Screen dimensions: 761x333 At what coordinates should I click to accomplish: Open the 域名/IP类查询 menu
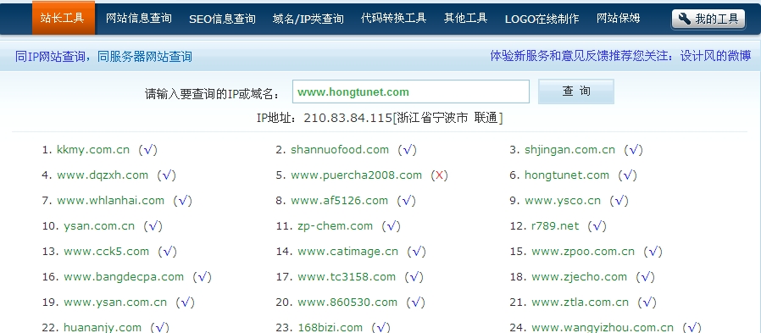[308, 19]
